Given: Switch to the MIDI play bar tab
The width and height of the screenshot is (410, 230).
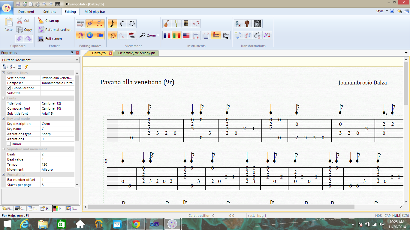Looking at the screenshot, I should tap(95, 12).
